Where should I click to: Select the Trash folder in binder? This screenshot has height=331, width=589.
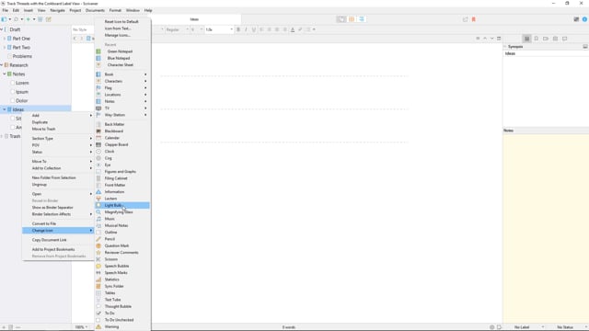pos(15,136)
